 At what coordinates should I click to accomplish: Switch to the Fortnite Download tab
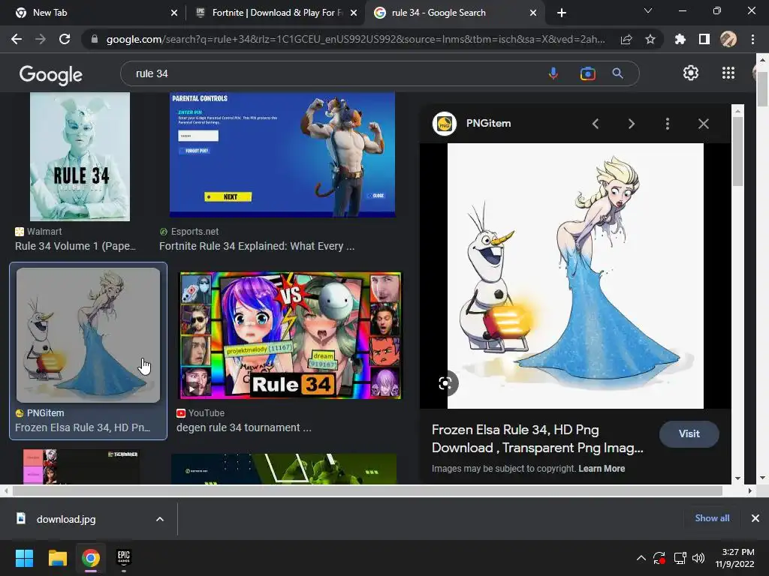pos(277,13)
